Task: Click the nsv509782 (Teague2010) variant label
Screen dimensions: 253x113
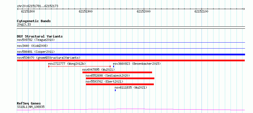Action: 36,40
